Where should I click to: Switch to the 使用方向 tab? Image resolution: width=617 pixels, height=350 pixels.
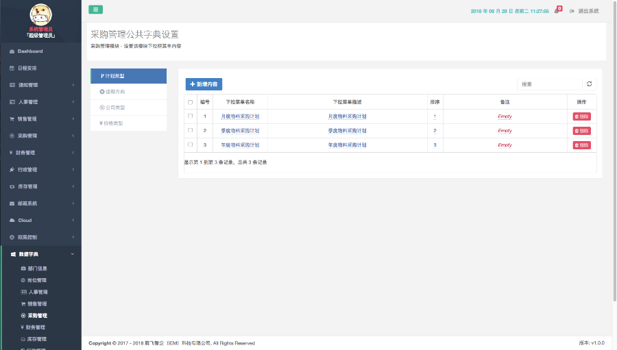[x=115, y=91]
